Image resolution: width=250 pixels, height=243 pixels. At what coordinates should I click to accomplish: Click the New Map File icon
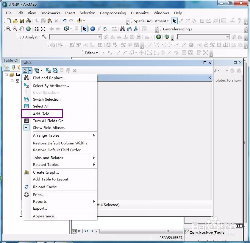9,21
